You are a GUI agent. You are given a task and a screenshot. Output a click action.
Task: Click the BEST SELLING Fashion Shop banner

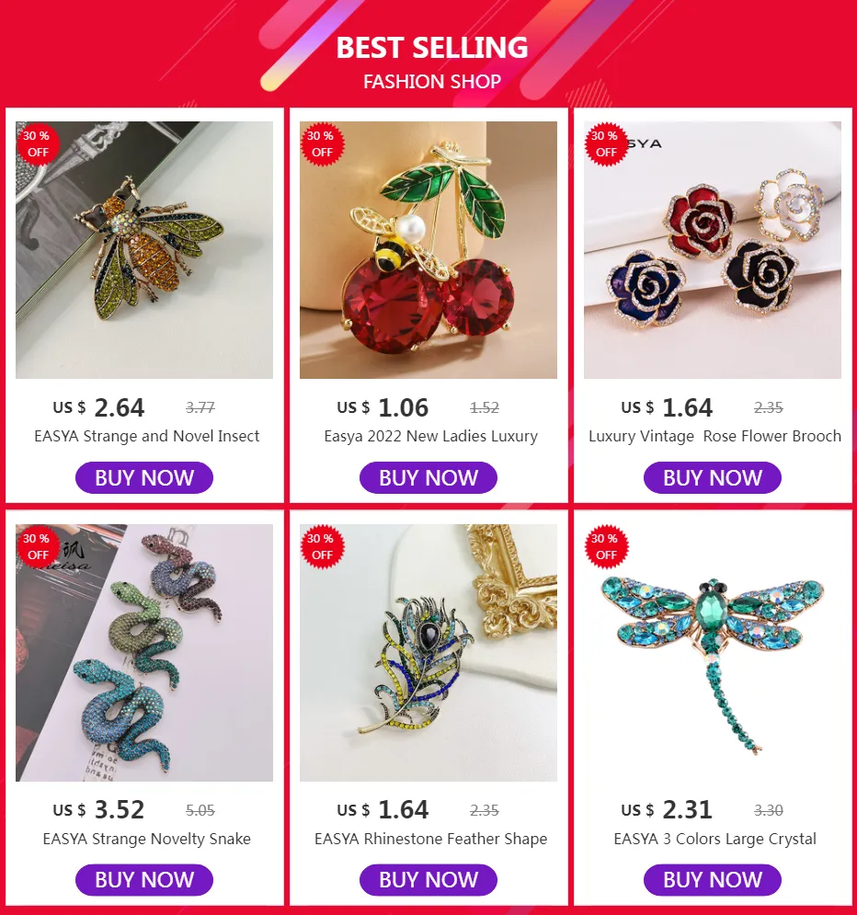[428, 53]
